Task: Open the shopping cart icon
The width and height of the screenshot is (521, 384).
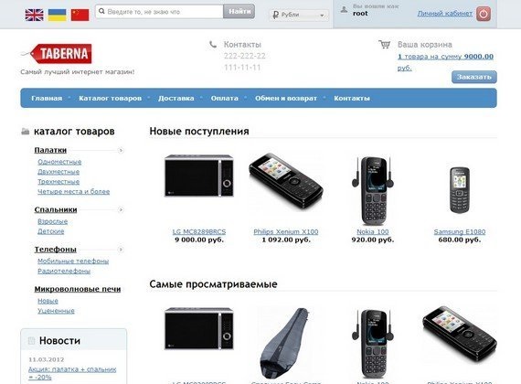Action: (x=385, y=44)
